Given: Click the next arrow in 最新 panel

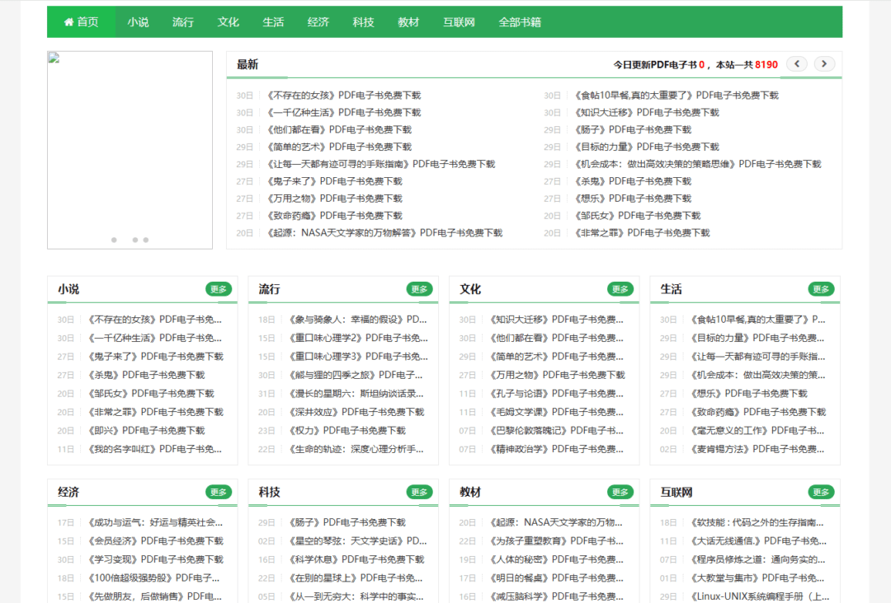Looking at the screenshot, I should tap(824, 63).
